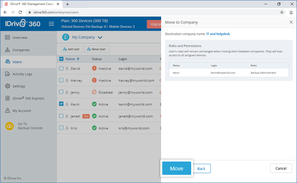297x183 pixels.
Task: Click the Companies hierarchy icon
Action: pyautogui.click(x=7, y=50)
